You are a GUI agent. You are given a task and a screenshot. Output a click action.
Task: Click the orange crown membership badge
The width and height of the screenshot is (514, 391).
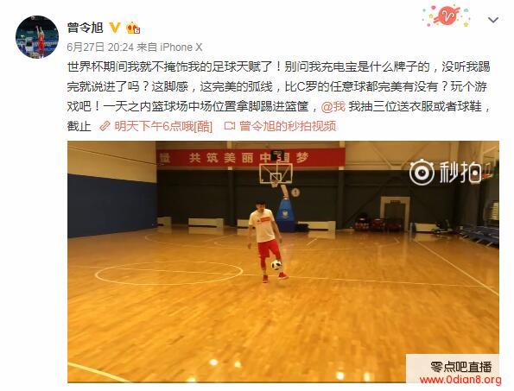(133, 28)
